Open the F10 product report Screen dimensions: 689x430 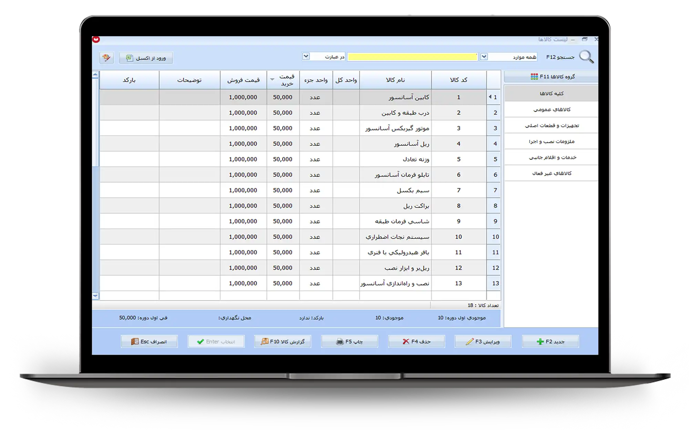282,341
